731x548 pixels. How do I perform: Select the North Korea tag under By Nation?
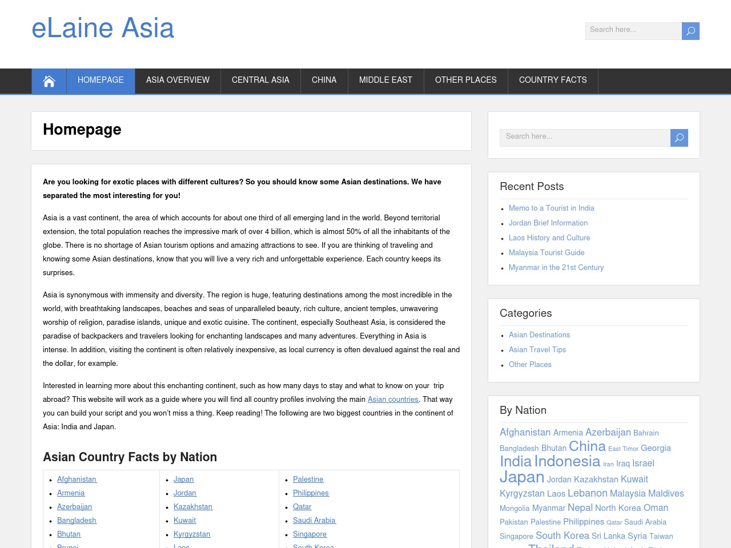pyautogui.click(x=618, y=508)
